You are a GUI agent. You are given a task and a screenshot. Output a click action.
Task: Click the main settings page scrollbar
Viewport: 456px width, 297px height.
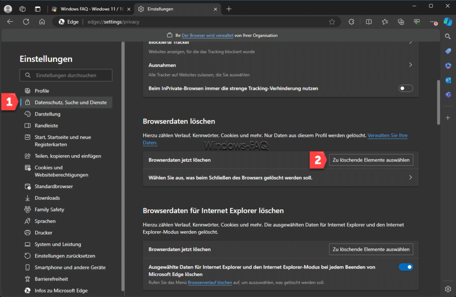pyautogui.click(x=438, y=102)
